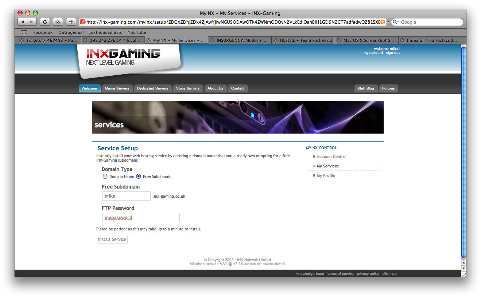Click the Install Service button
Screen dimensions: 481x297
tap(112, 239)
